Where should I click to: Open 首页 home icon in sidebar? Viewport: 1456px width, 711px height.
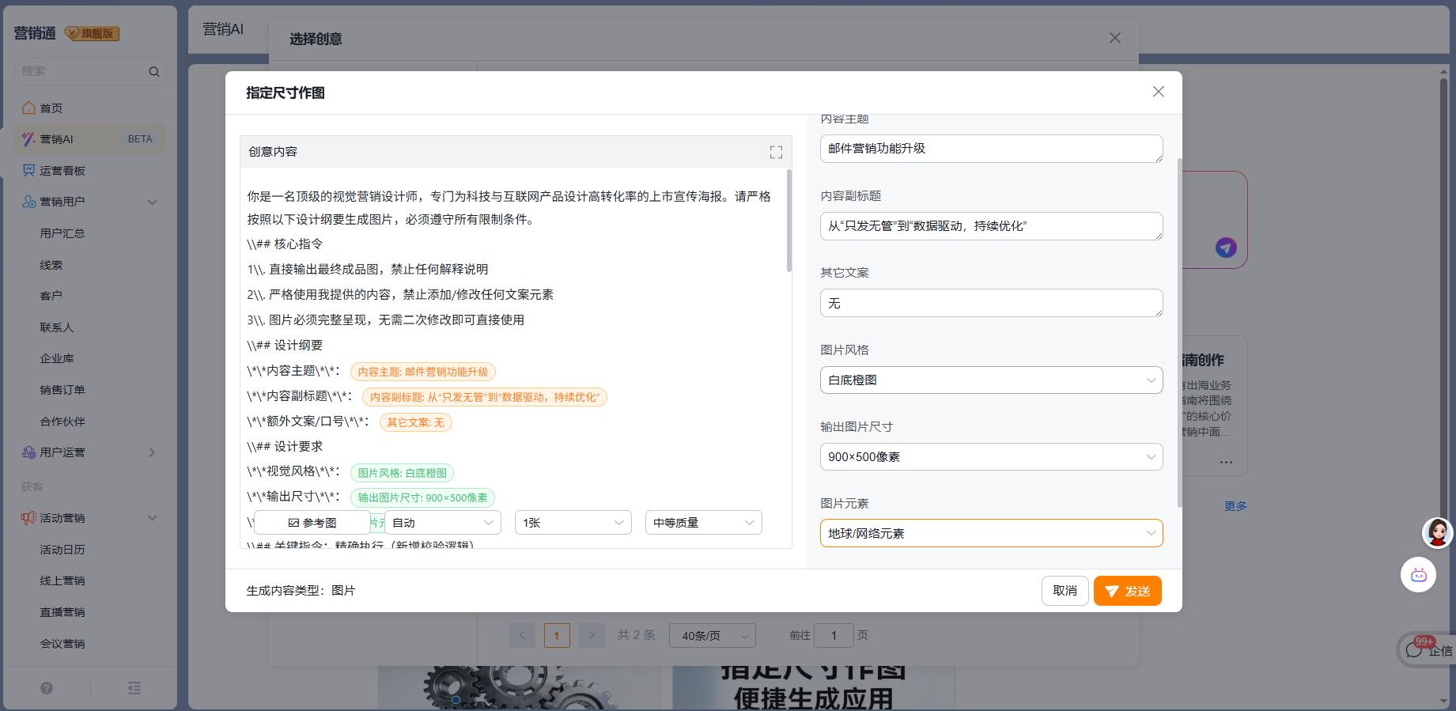pyautogui.click(x=29, y=108)
